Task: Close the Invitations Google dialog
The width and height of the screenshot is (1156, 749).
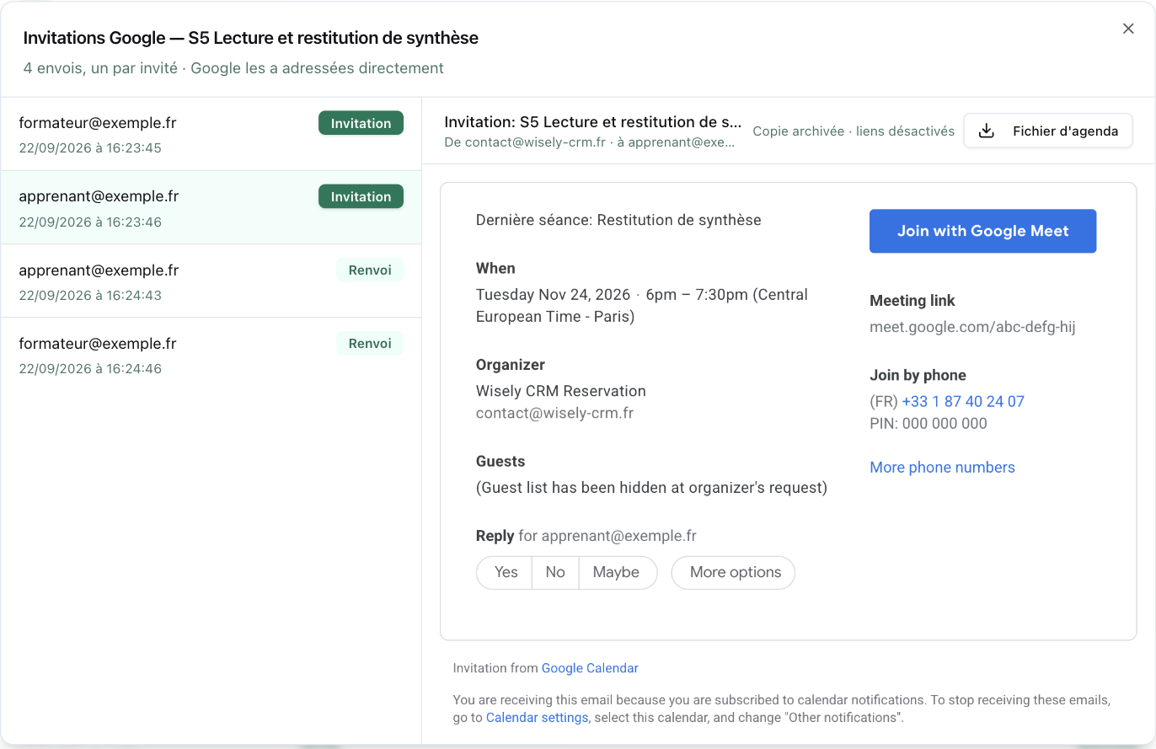Action: [x=1128, y=29]
